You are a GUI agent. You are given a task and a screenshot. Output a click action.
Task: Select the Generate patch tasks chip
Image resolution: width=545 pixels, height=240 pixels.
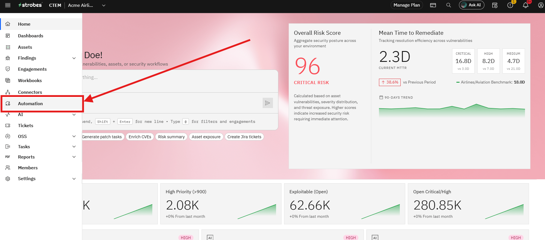pyautogui.click(x=103, y=137)
